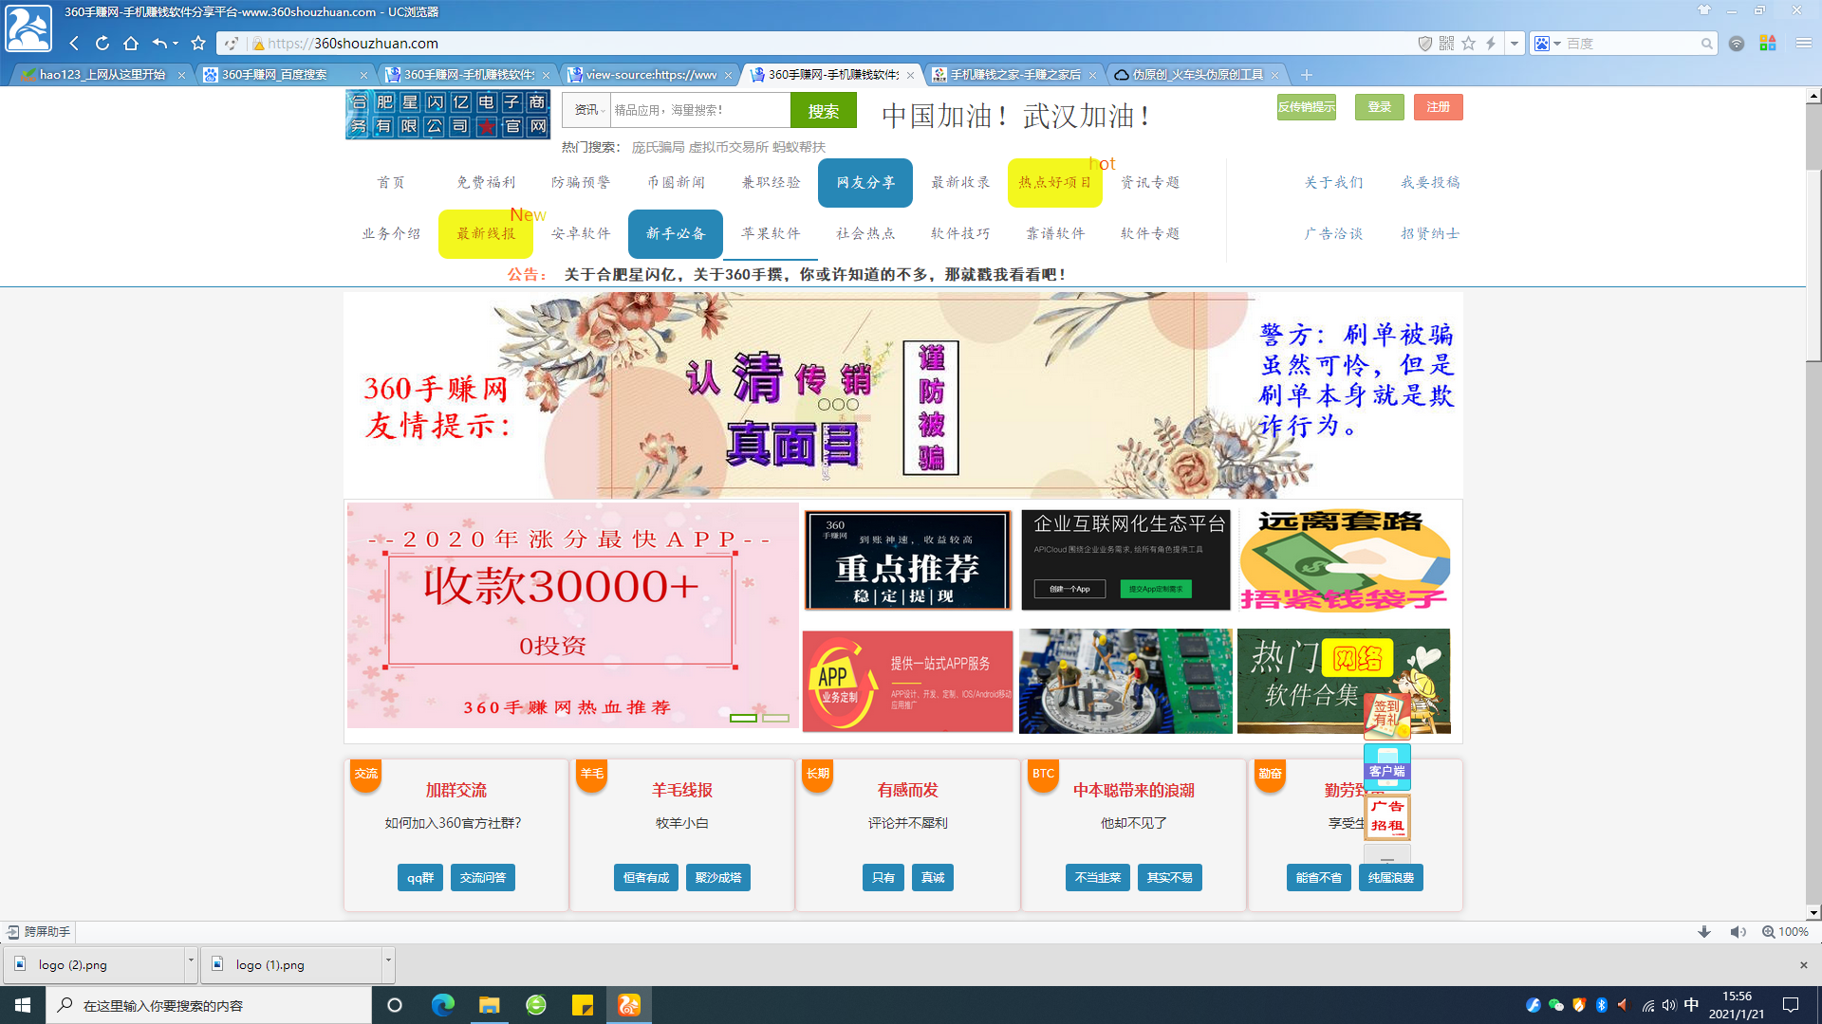Click the undo closed tab arrow icon
This screenshot has height=1024, width=1822.
(x=159, y=44)
